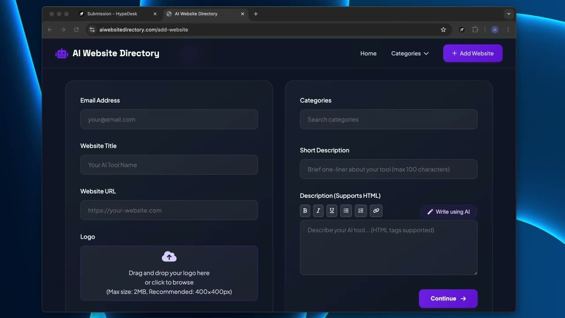Focus the Short Description input field
The width and height of the screenshot is (565, 318).
click(x=388, y=169)
